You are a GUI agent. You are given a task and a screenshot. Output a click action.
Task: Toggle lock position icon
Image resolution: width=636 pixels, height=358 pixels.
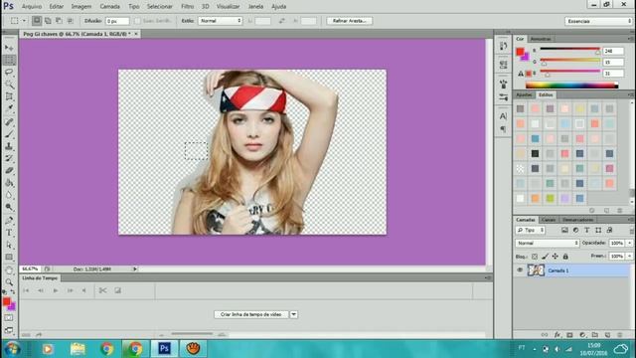pos(555,257)
